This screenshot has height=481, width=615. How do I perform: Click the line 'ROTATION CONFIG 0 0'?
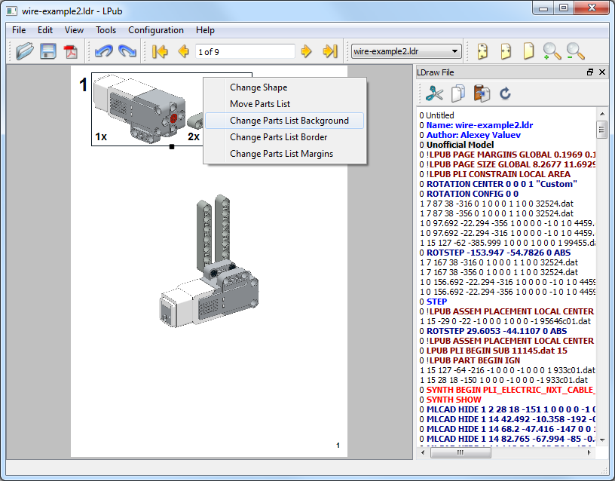[469, 194]
